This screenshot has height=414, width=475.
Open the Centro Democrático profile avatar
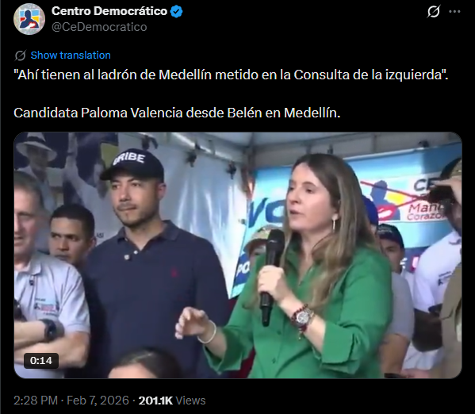[29, 19]
